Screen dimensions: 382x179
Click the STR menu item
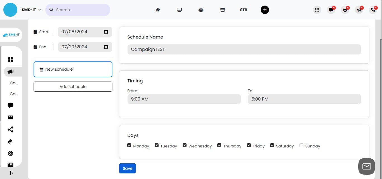[x=243, y=10]
